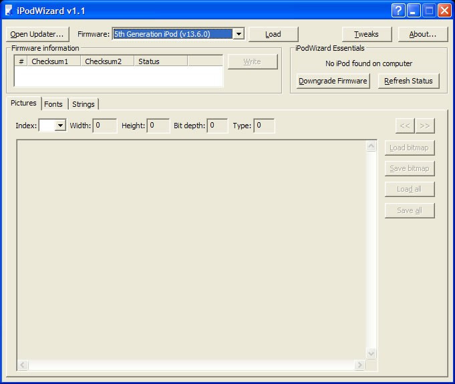Click the picture area scroll left arrow

[23, 365]
